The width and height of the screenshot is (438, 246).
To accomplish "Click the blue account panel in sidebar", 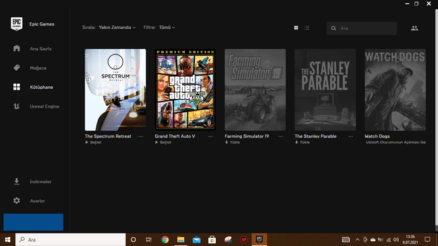I will click(33, 222).
